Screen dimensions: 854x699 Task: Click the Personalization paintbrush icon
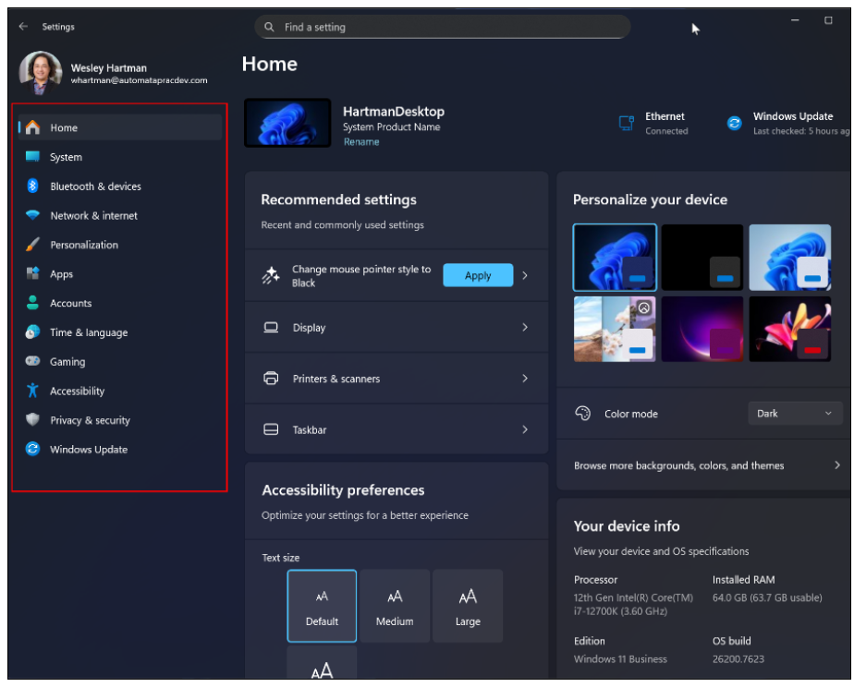point(32,245)
